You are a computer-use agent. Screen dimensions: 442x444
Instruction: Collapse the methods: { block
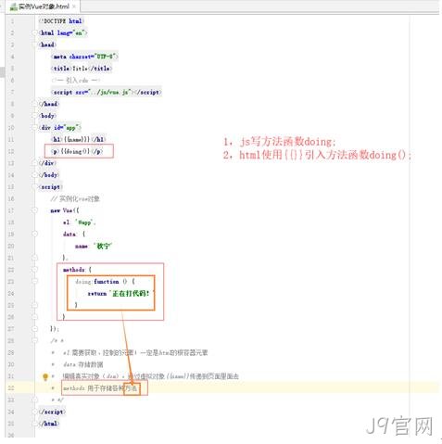[x=34, y=270]
